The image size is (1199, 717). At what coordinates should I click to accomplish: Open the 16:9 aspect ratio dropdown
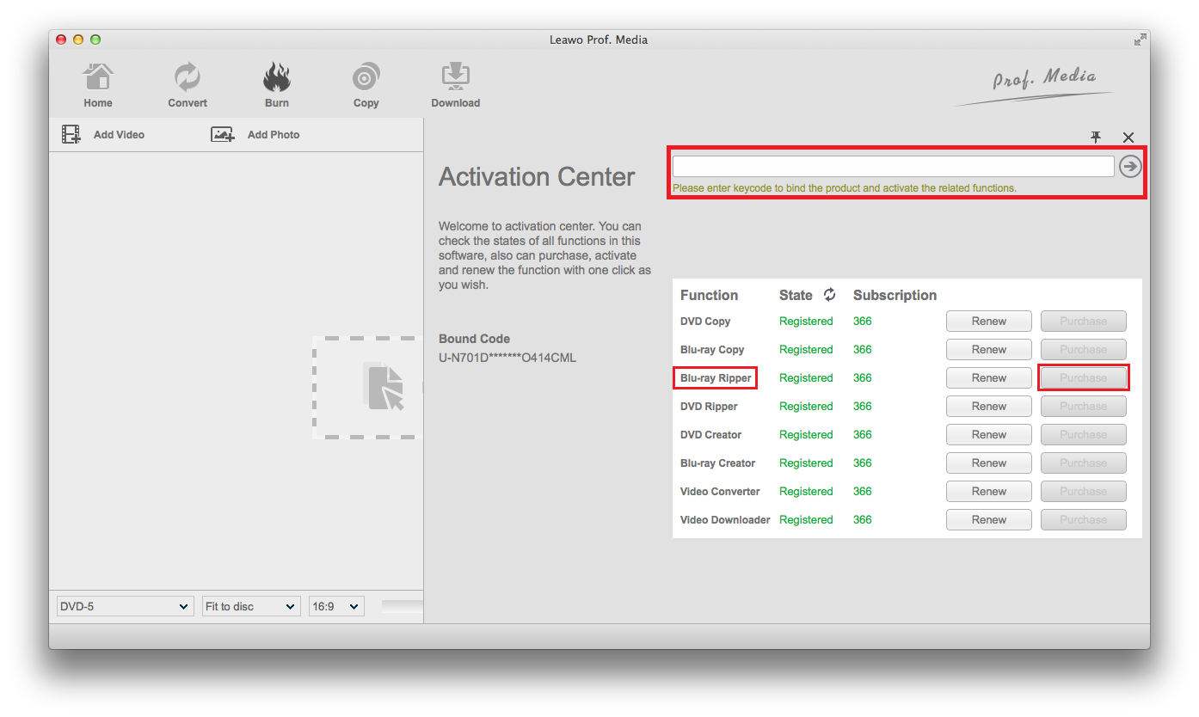pyautogui.click(x=336, y=607)
